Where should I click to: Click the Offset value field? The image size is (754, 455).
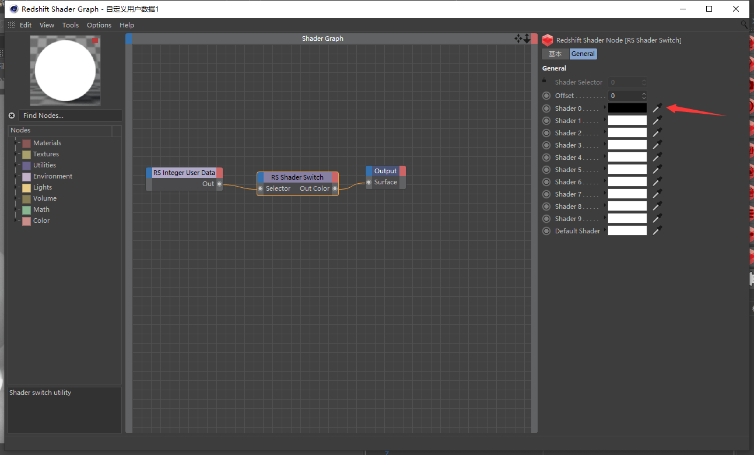[x=627, y=96]
